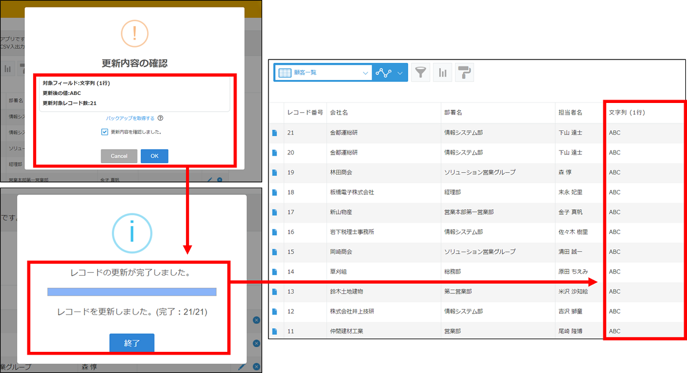Screen dimensions: 687x373
Task: Open record 21 via its blue document icon
Action: coord(276,132)
